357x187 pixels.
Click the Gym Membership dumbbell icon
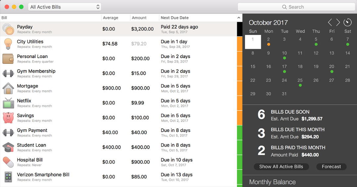8,73
